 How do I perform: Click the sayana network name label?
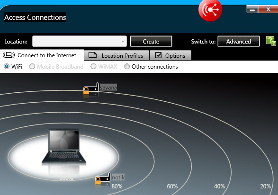pyautogui.click(x=108, y=88)
